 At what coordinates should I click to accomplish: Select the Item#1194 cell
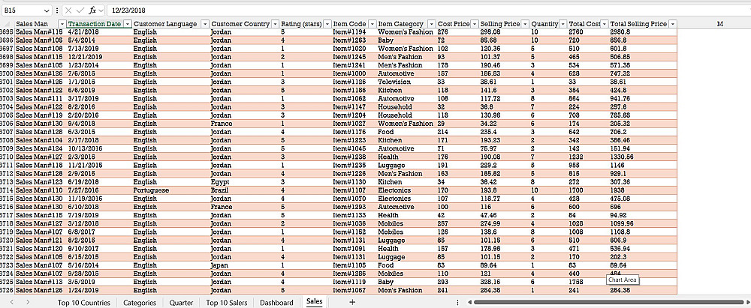coord(354,32)
